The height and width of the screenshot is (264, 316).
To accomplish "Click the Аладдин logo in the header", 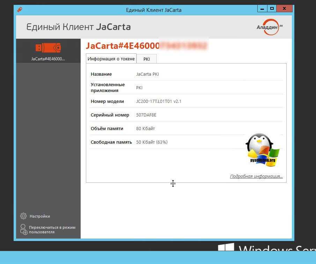I will click(x=269, y=27).
